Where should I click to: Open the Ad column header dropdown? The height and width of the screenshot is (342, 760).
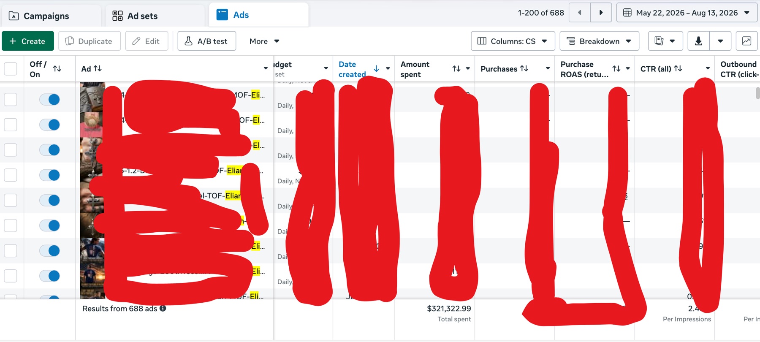click(x=266, y=68)
